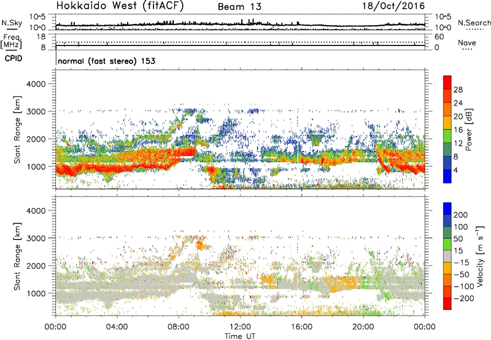Click the '28' value on Power colorbar
Image resolution: width=491 pixels, height=340 pixels.
click(x=458, y=90)
